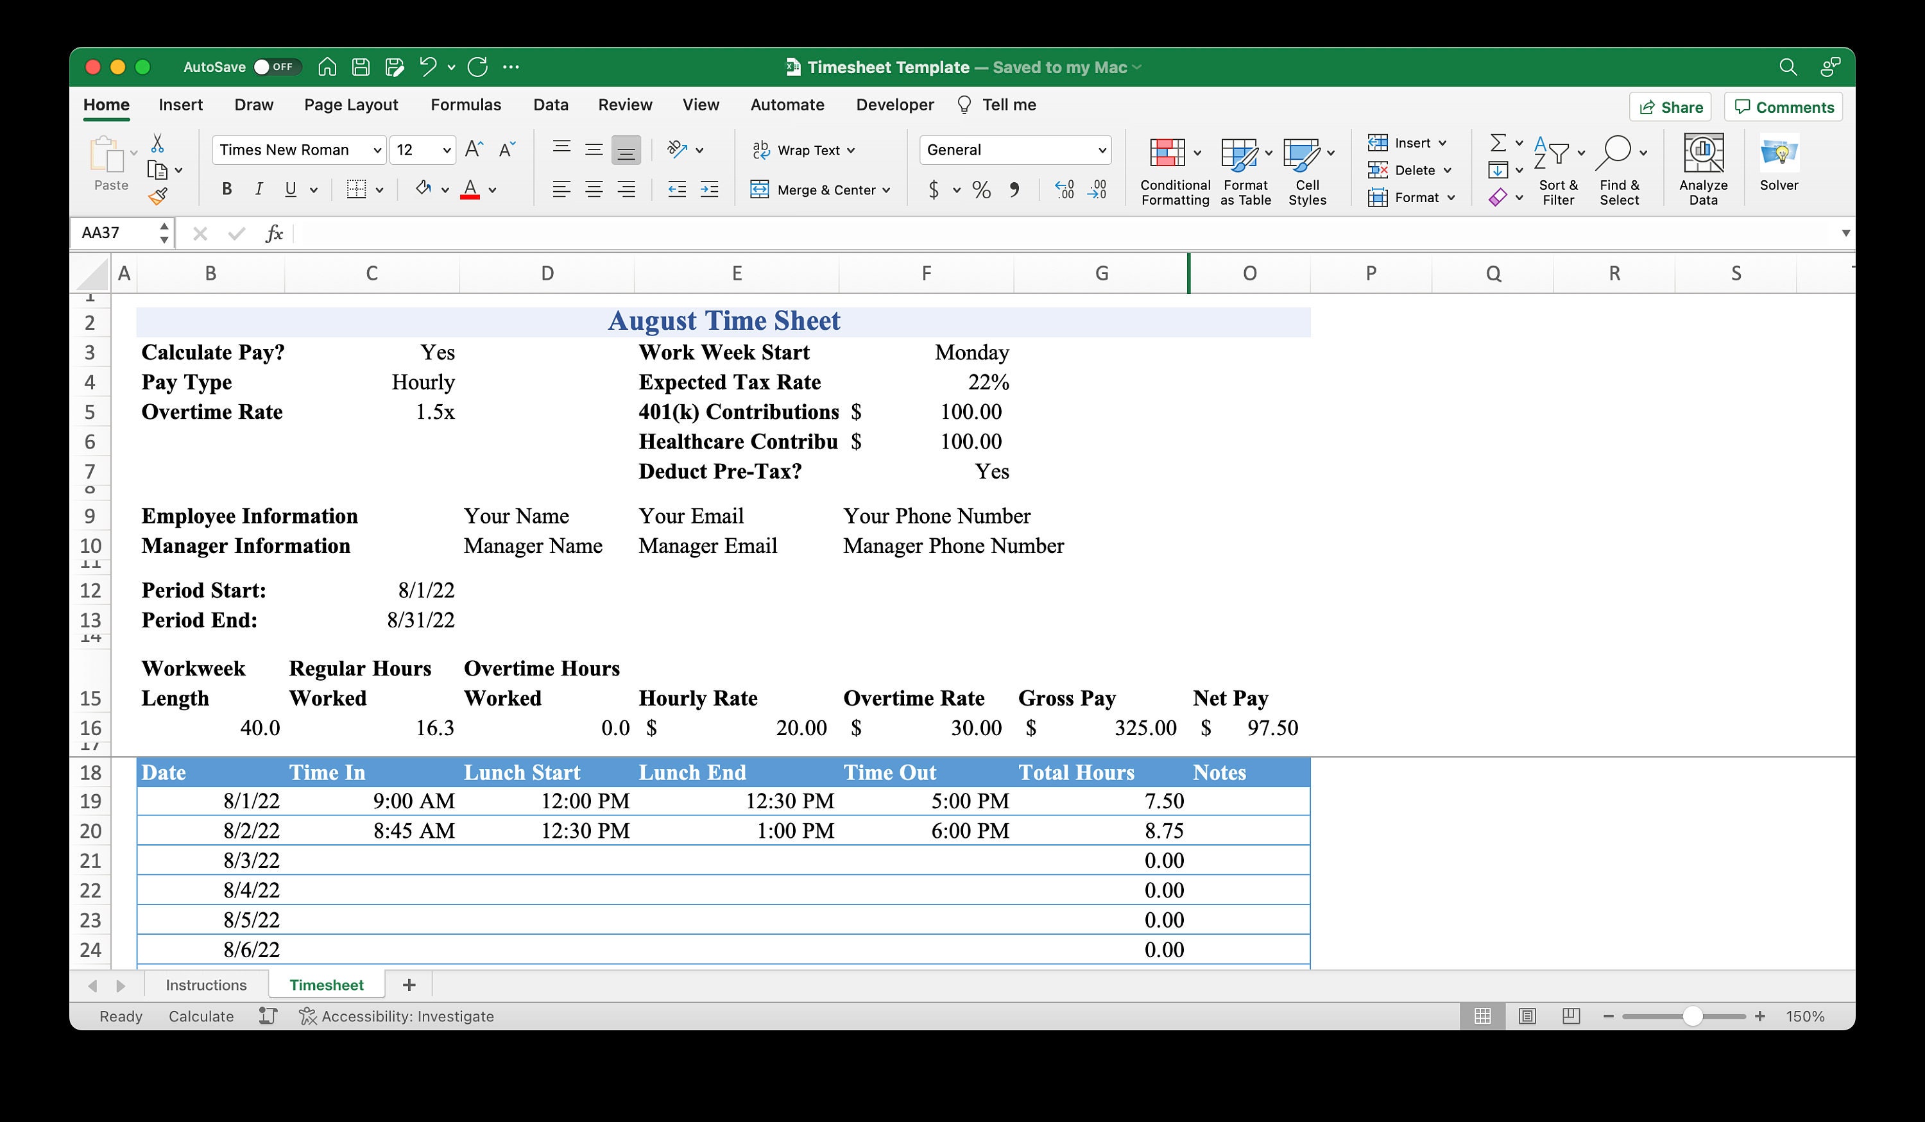The width and height of the screenshot is (1925, 1122).
Task: Open the font size dropdown
Action: pyautogui.click(x=422, y=149)
